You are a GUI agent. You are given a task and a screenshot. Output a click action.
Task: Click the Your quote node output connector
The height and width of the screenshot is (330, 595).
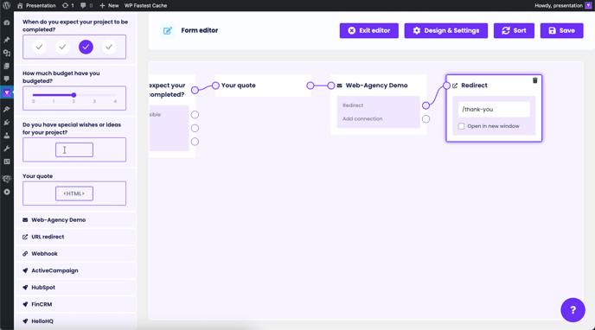[x=310, y=86]
